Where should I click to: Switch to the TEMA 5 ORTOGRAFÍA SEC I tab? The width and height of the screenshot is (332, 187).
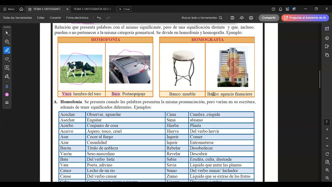point(93,9)
